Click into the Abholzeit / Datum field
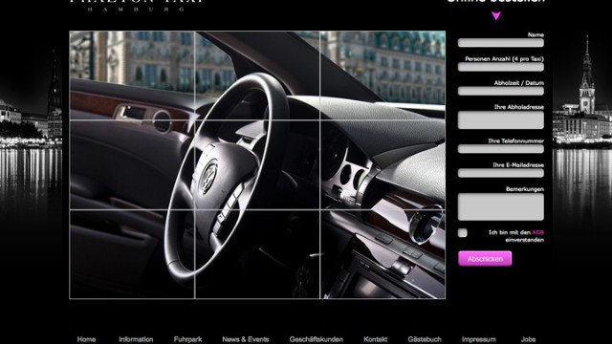Viewport: 612px width, 344px height. pyautogui.click(x=501, y=92)
